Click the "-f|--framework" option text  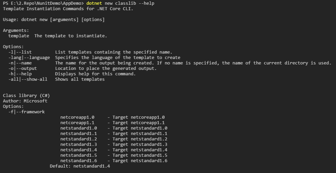(x=26, y=112)
